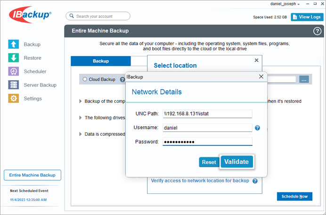
Task: Click the Space Used: 2.52 GB text
Action: [270, 17]
